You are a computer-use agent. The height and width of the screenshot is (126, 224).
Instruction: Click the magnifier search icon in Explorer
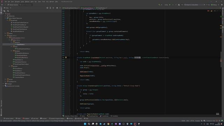[8, 11]
